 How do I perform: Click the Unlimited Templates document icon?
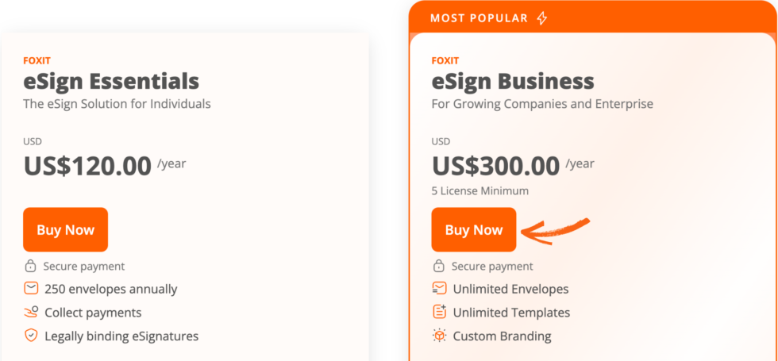tap(439, 312)
